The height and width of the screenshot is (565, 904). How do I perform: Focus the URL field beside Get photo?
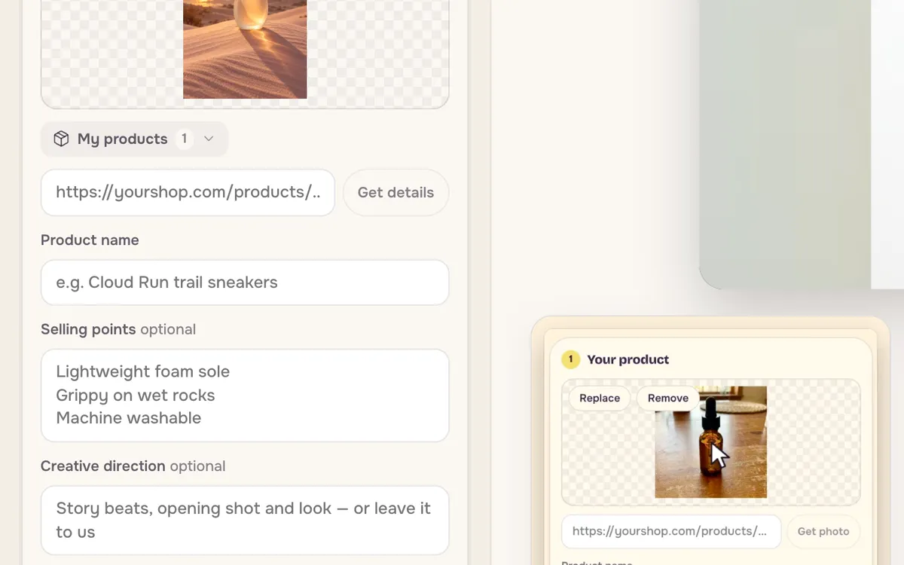pos(671,531)
